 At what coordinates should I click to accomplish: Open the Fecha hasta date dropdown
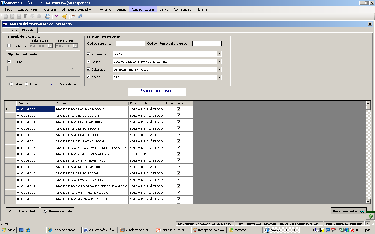75,46
